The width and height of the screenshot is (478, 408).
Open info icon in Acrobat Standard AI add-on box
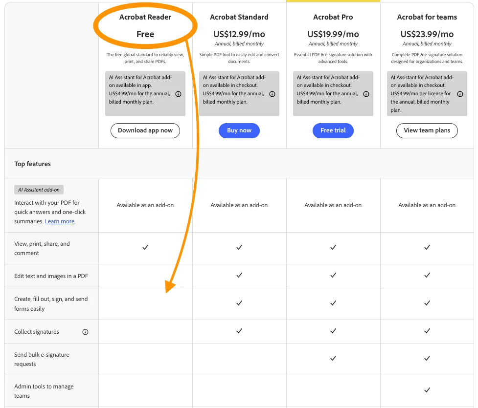pos(272,94)
